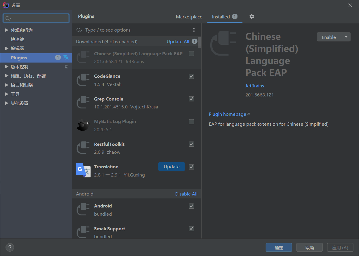This screenshot has width=359, height=256.
Task: Uncheck the Translation plugin checkbox
Action: [x=191, y=167]
